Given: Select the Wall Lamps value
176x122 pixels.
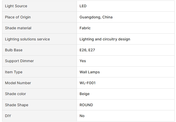Looking at the screenshot, I should pyautogui.click(x=90, y=72).
